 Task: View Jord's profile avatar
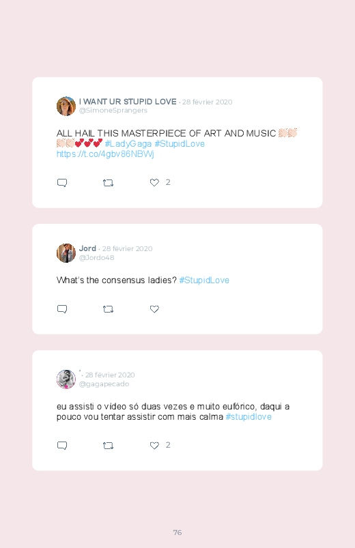(66, 253)
